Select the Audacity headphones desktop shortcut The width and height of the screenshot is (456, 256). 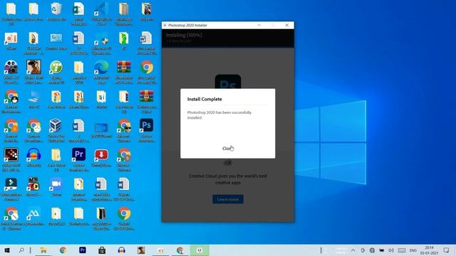tap(33, 158)
